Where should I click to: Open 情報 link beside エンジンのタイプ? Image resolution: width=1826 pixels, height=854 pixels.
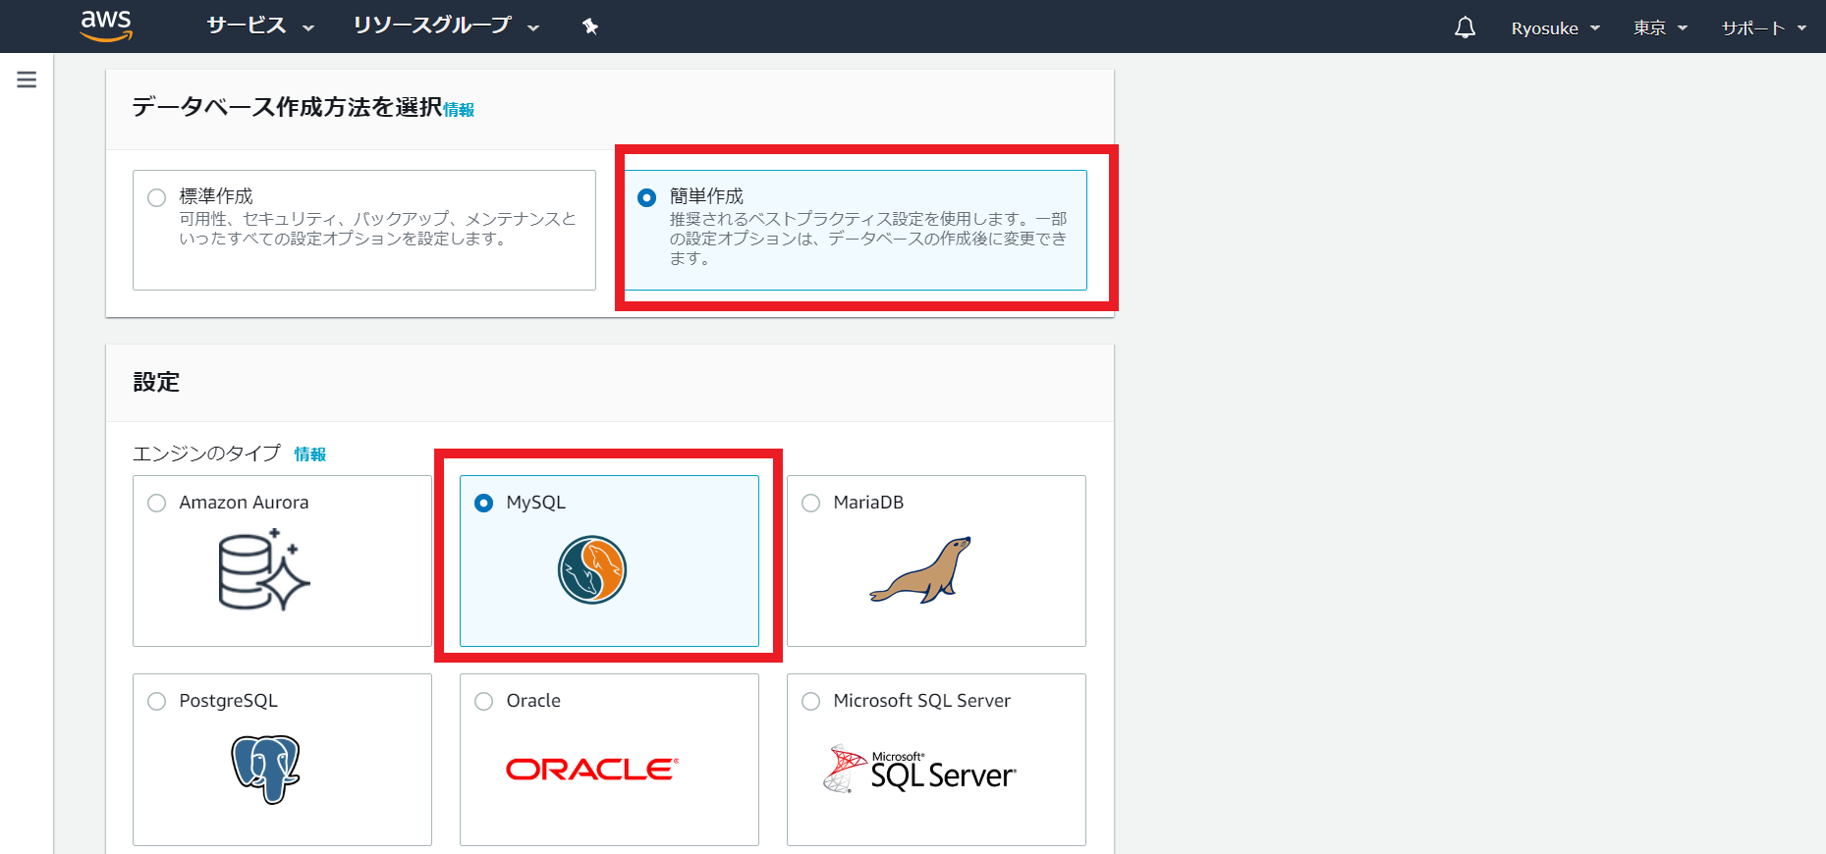coord(309,454)
